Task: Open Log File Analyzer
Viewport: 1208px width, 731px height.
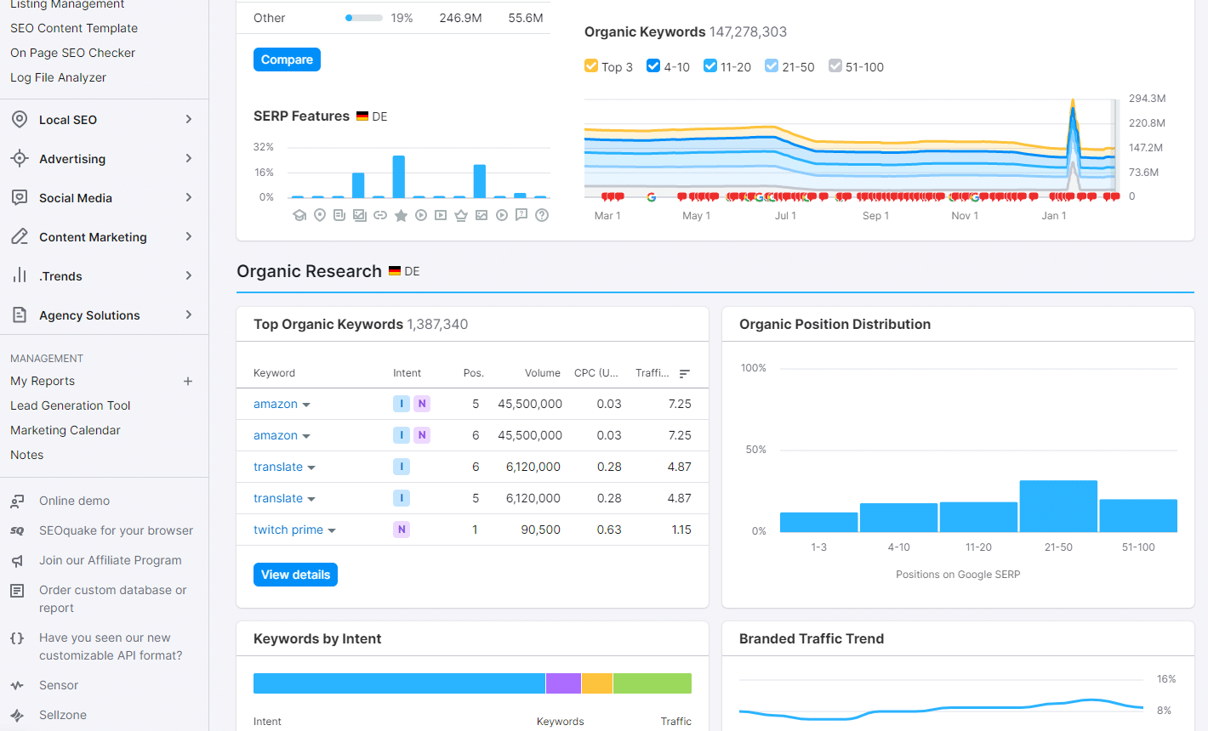Action: (59, 77)
